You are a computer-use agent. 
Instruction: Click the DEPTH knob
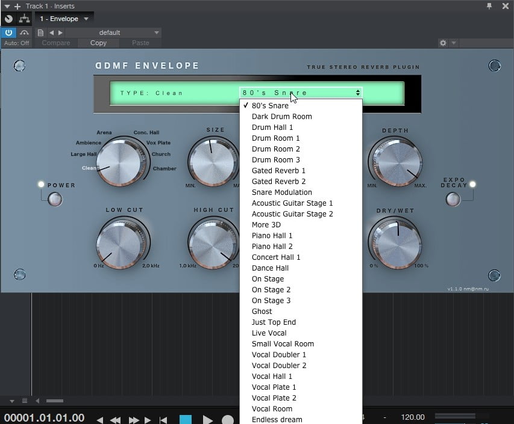396,162
